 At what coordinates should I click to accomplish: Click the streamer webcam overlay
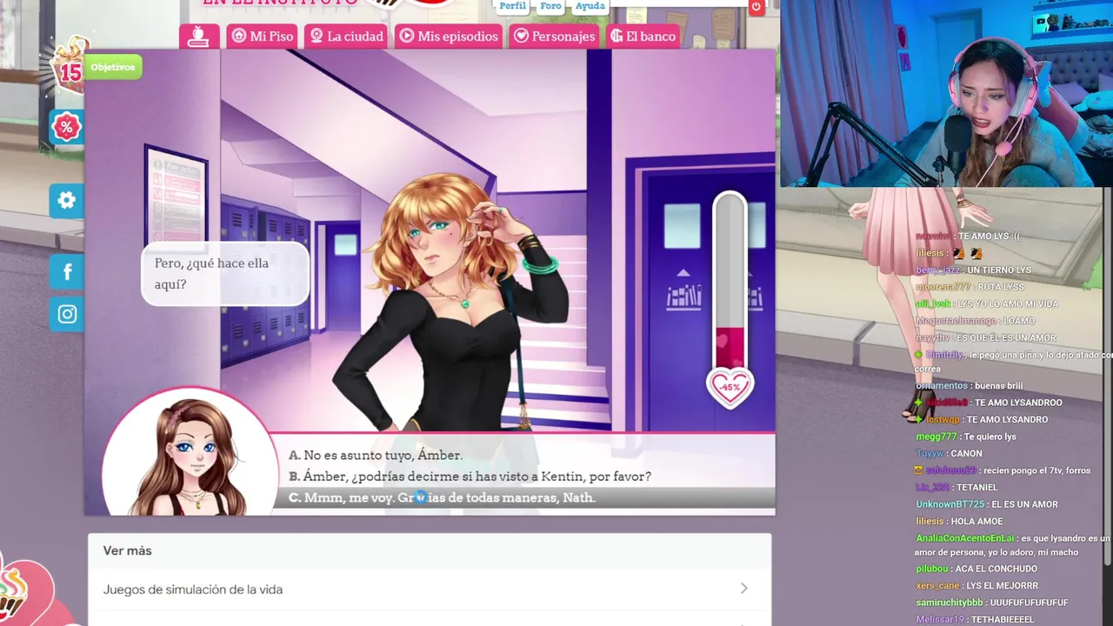[x=946, y=93]
